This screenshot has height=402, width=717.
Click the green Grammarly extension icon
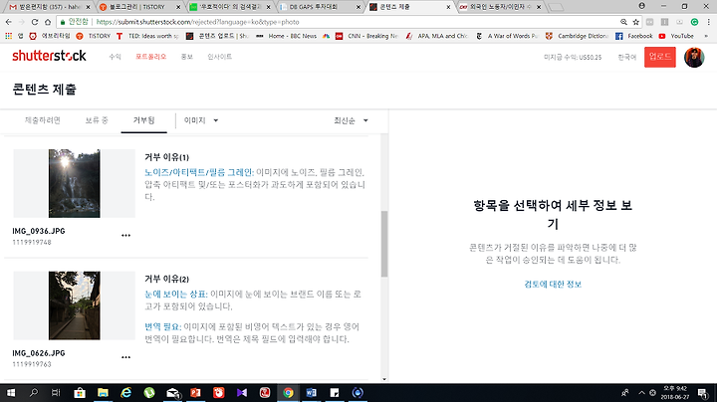click(x=695, y=22)
